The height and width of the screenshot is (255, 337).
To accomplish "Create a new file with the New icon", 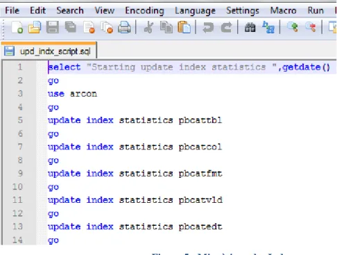I will click(x=17, y=27).
